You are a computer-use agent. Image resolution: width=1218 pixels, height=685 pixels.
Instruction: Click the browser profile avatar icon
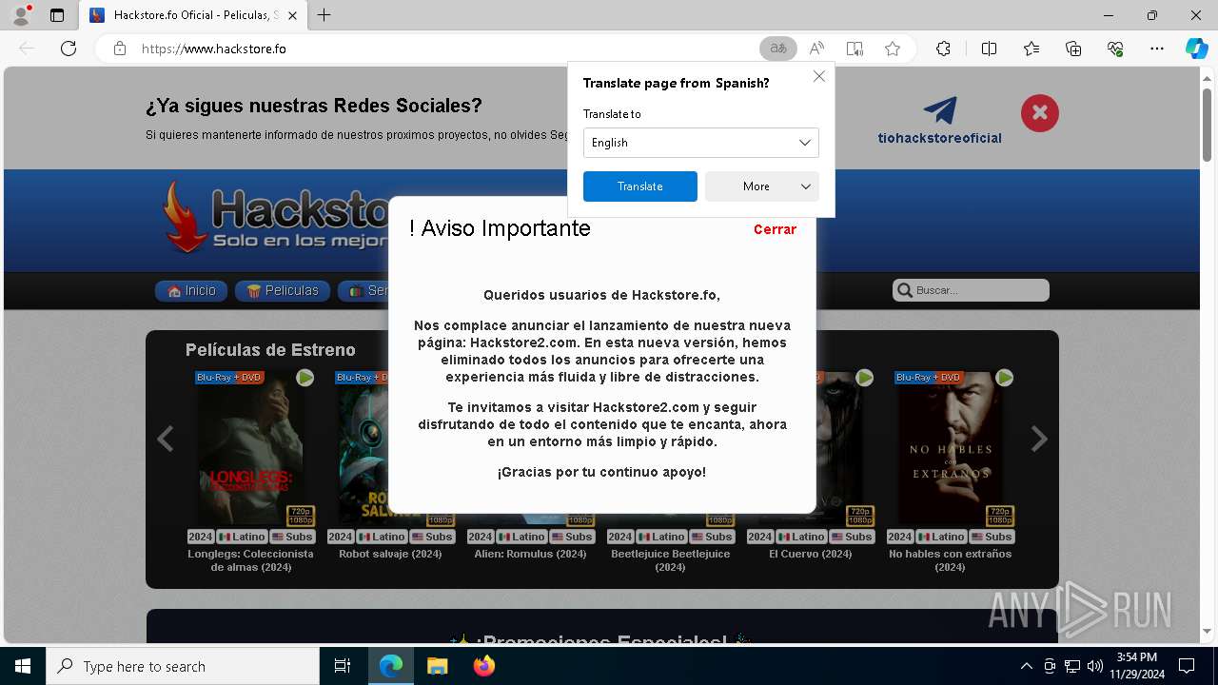coord(21,15)
